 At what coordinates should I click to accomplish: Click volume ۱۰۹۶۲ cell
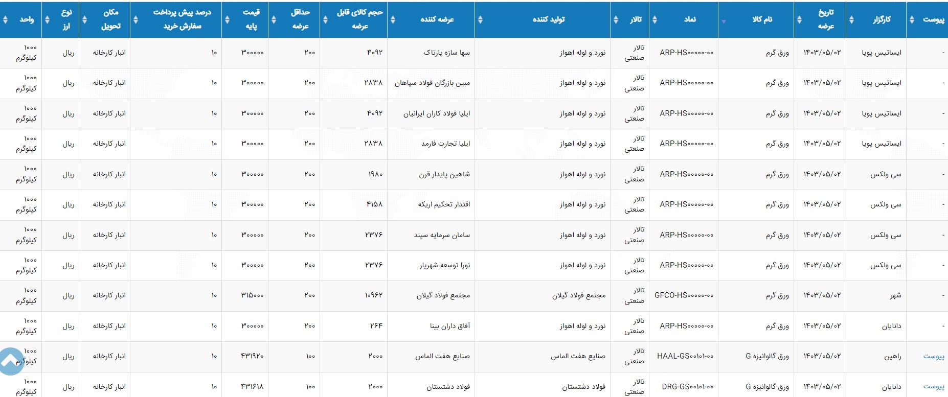[374, 295]
